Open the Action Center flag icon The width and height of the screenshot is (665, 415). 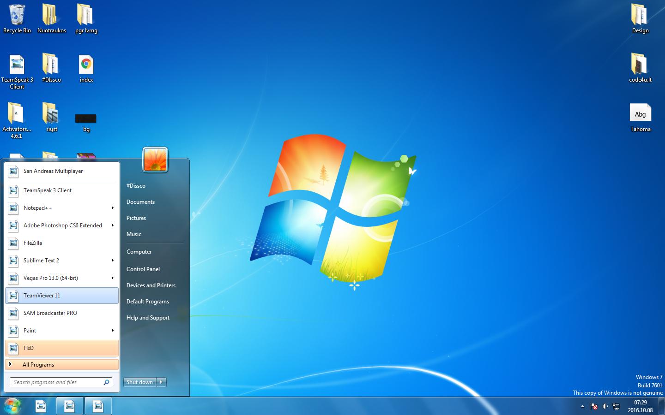[x=594, y=406]
